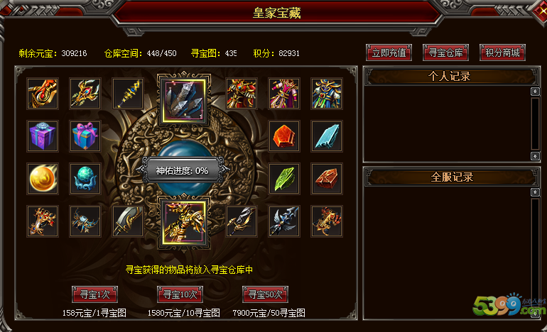
Task: Select the orange-red gemstone item
Action: click(284, 136)
